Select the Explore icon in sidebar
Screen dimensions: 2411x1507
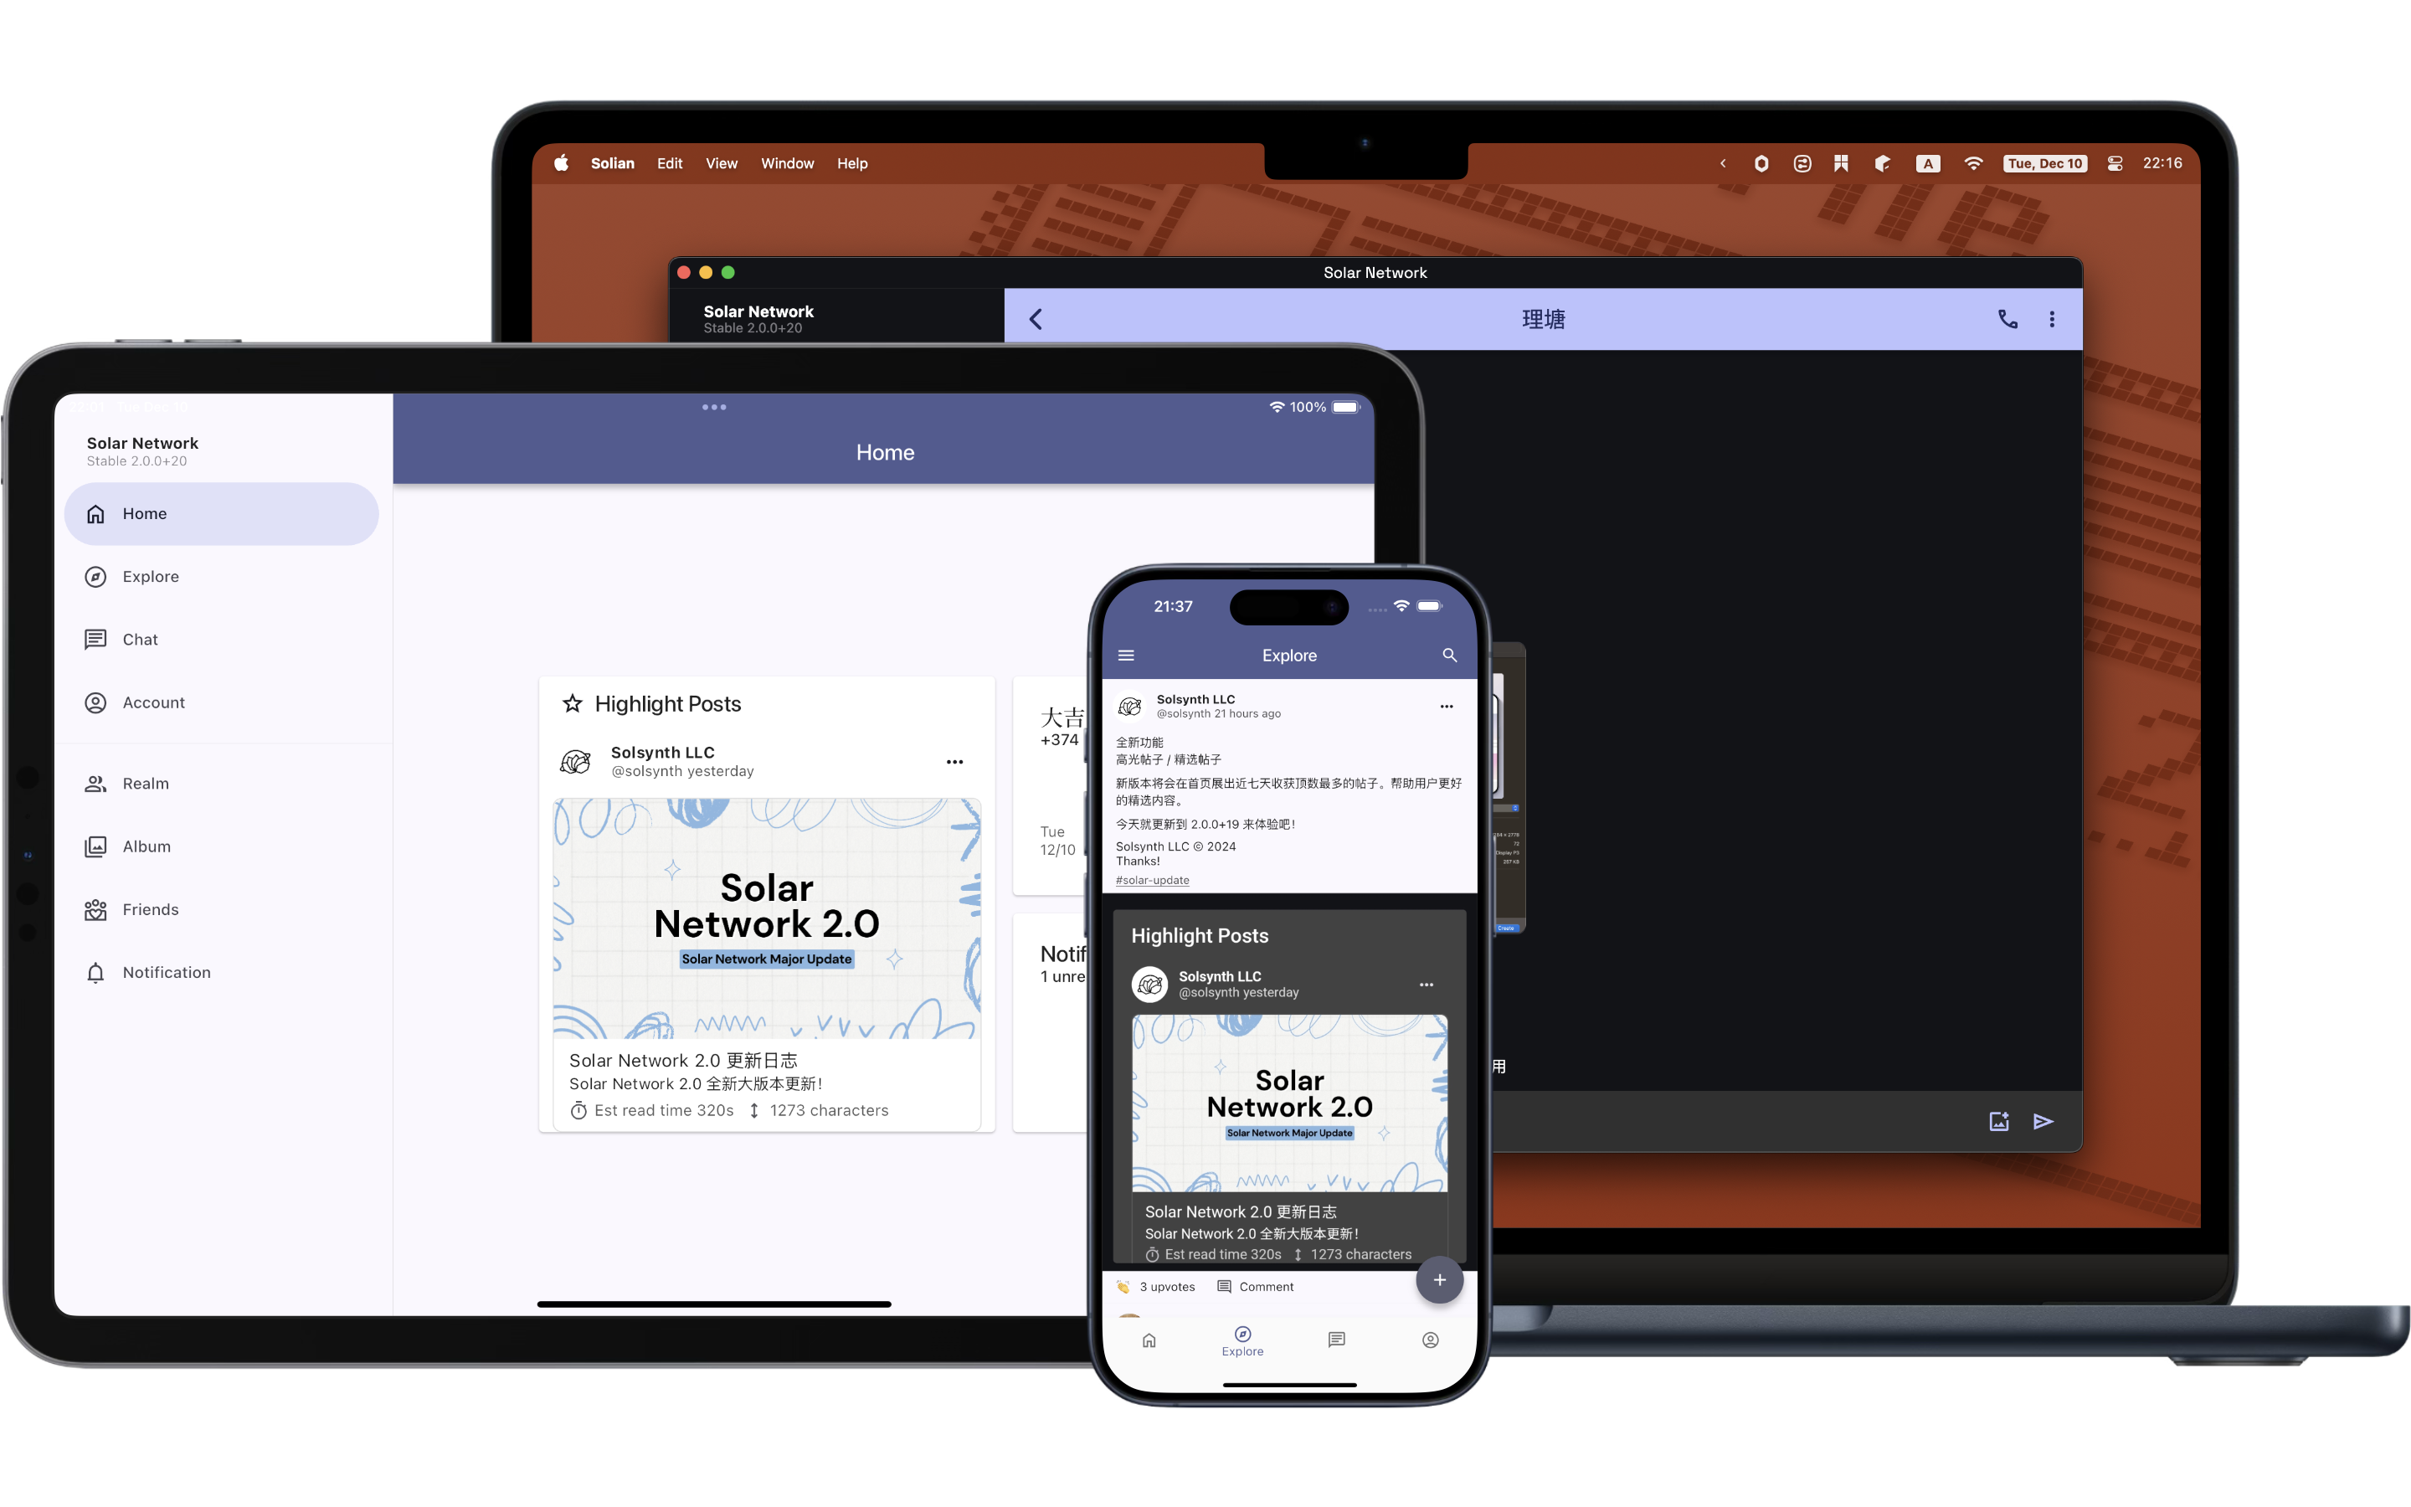(x=95, y=576)
